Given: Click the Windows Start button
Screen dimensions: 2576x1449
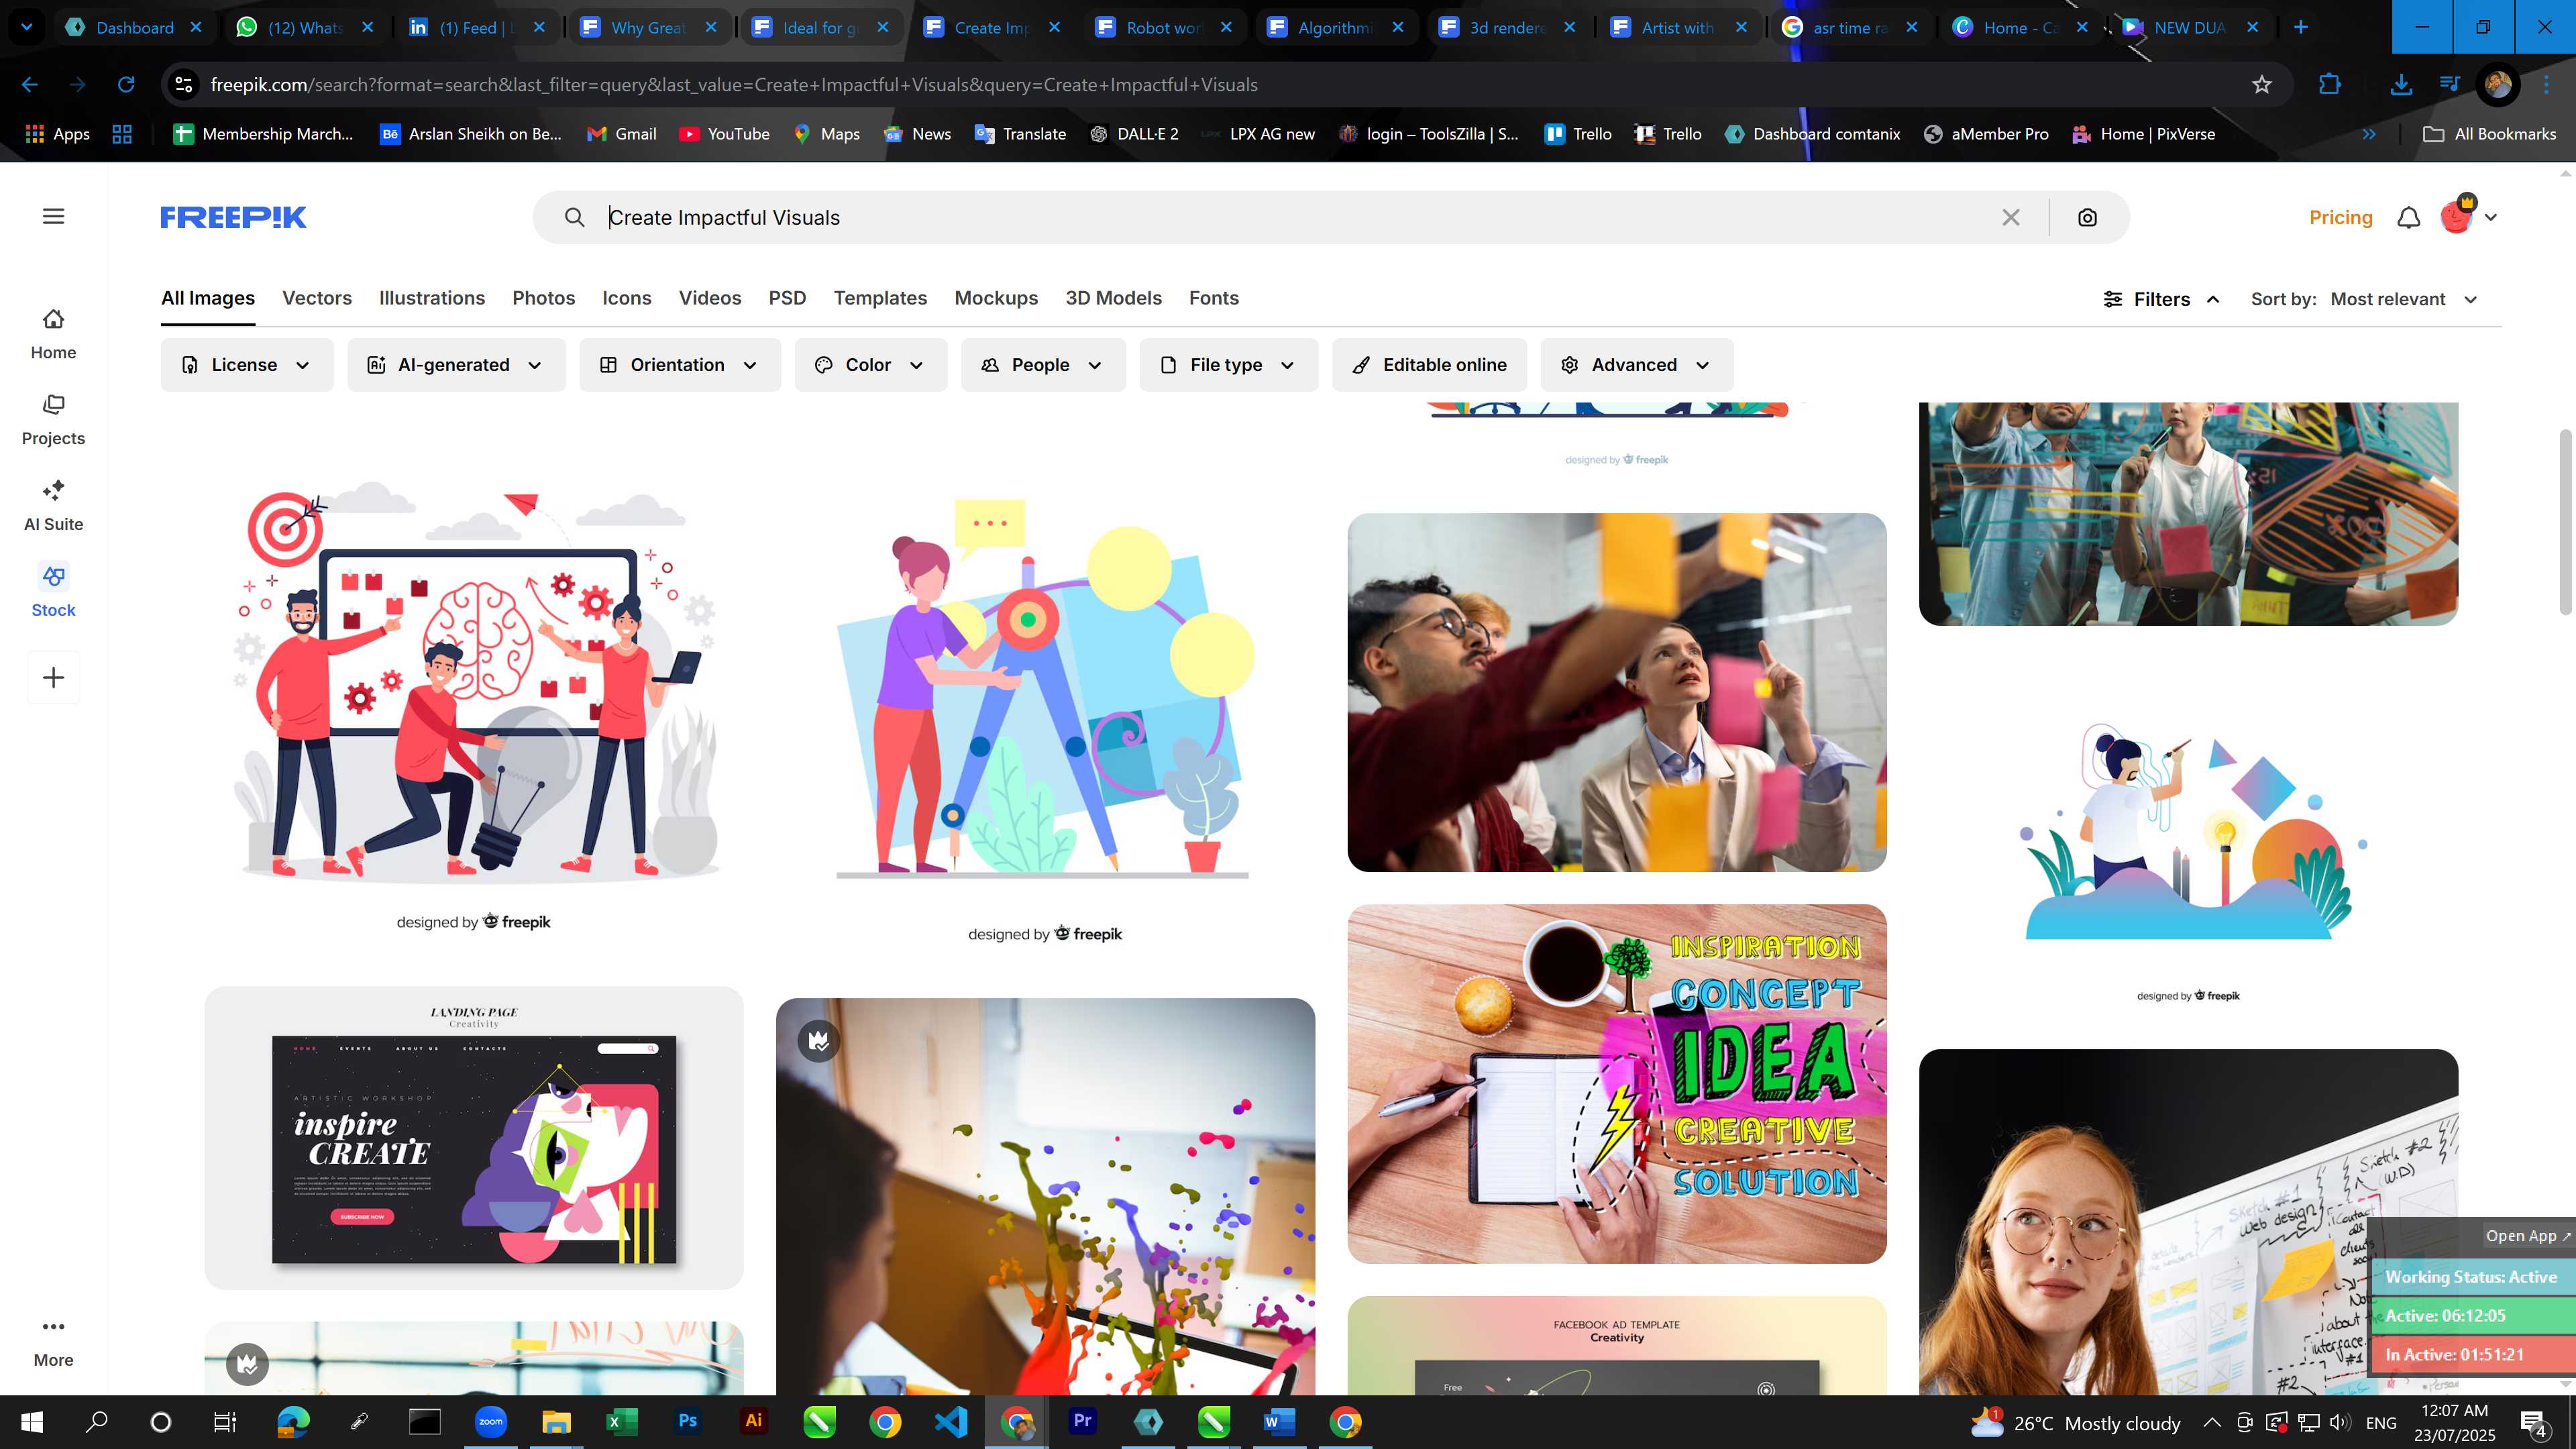Looking at the screenshot, I should 31,1421.
